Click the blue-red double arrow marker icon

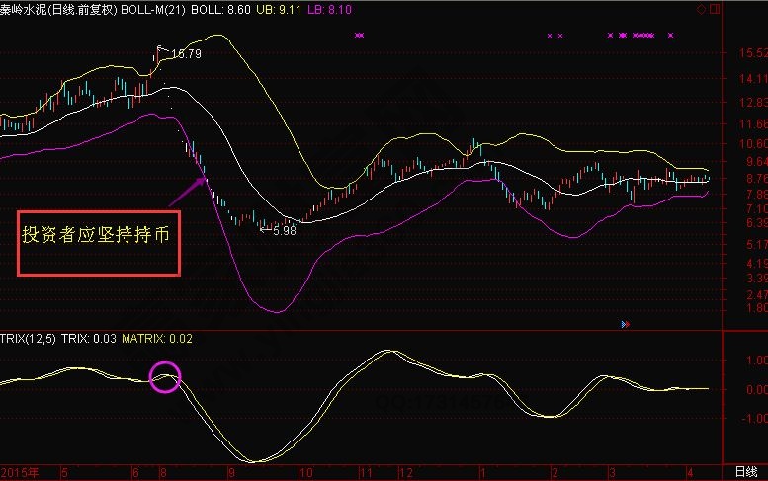(x=626, y=324)
